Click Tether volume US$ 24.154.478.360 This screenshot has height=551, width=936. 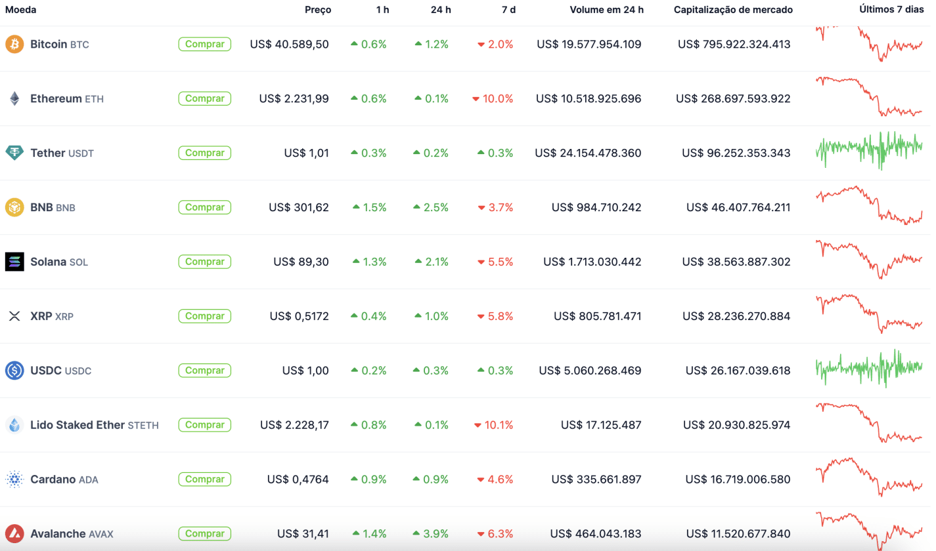589,153
